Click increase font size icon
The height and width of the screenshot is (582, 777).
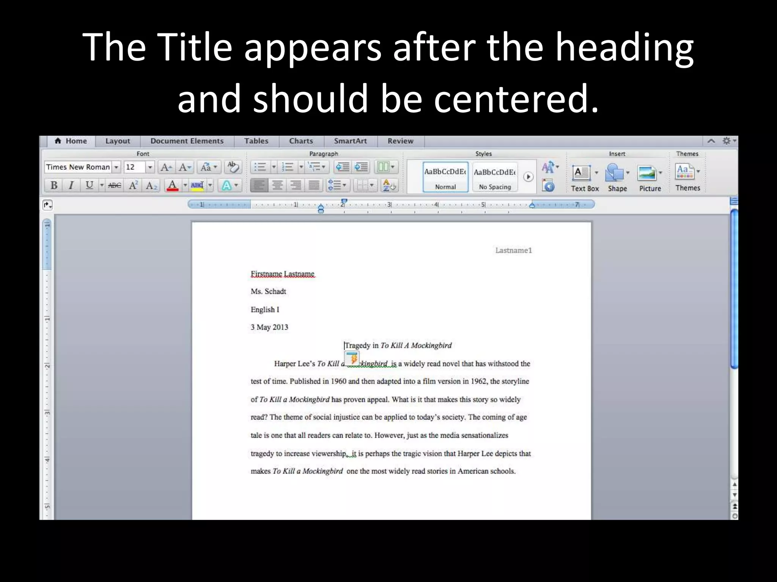tap(166, 167)
